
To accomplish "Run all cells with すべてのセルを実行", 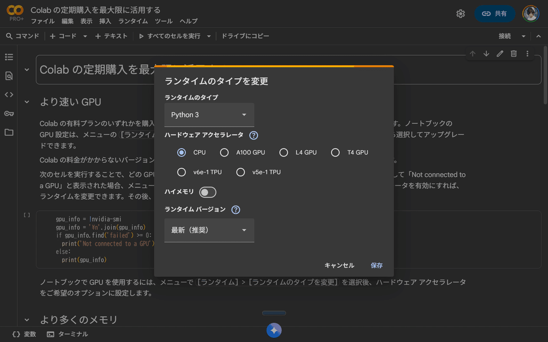I will click(170, 36).
